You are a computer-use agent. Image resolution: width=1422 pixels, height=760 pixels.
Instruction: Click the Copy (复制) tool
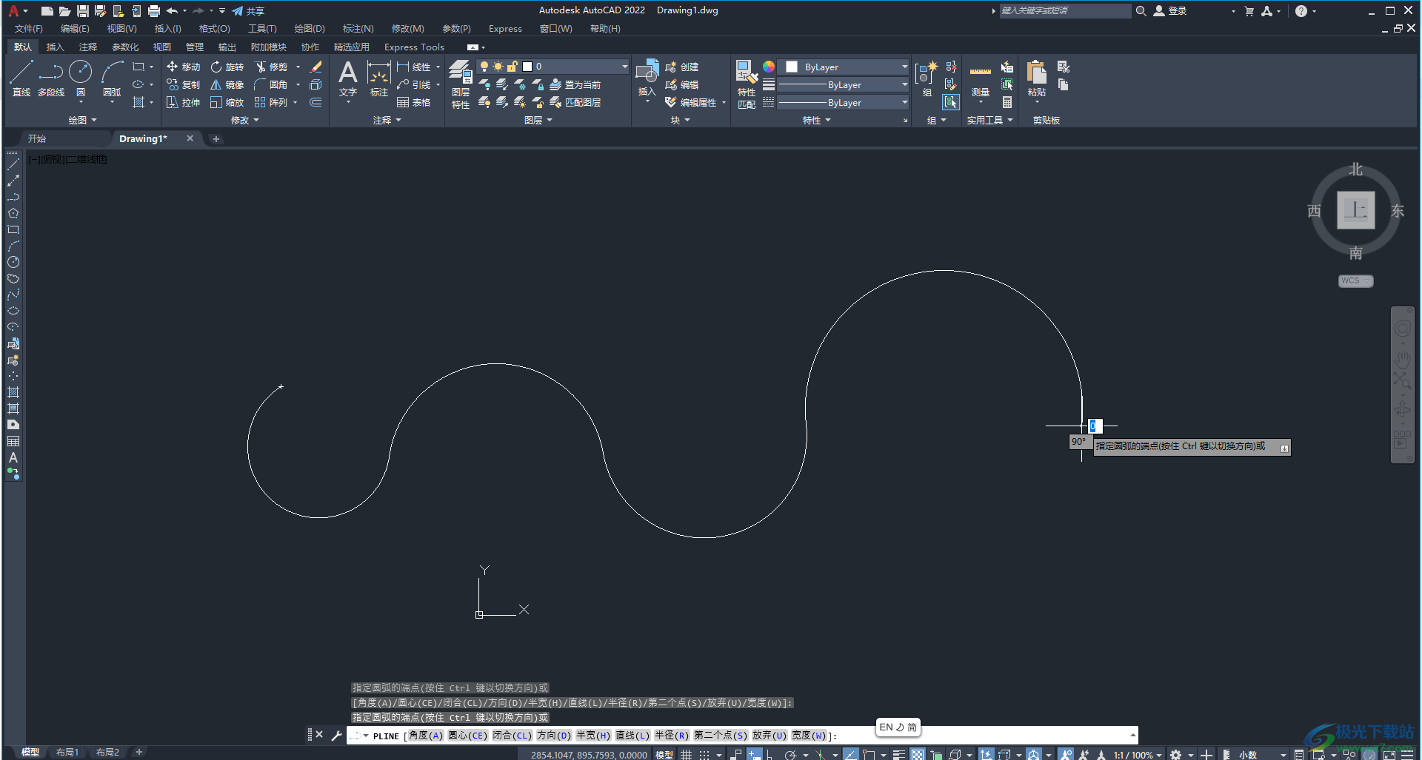(183, 84)
